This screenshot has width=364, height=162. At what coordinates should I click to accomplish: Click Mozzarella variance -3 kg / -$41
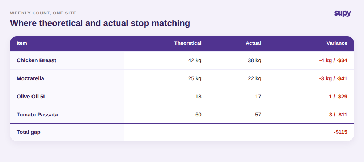[x=333, y=79]
